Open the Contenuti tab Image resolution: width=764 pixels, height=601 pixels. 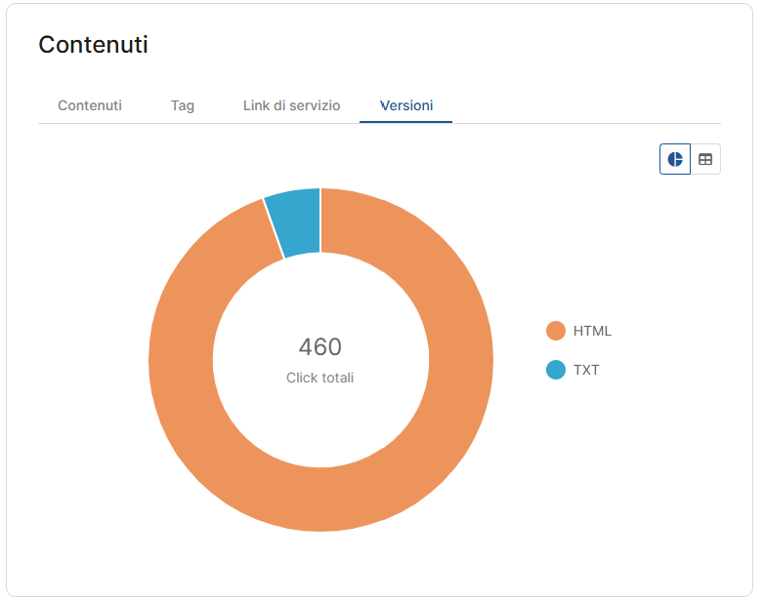point(90,105)
